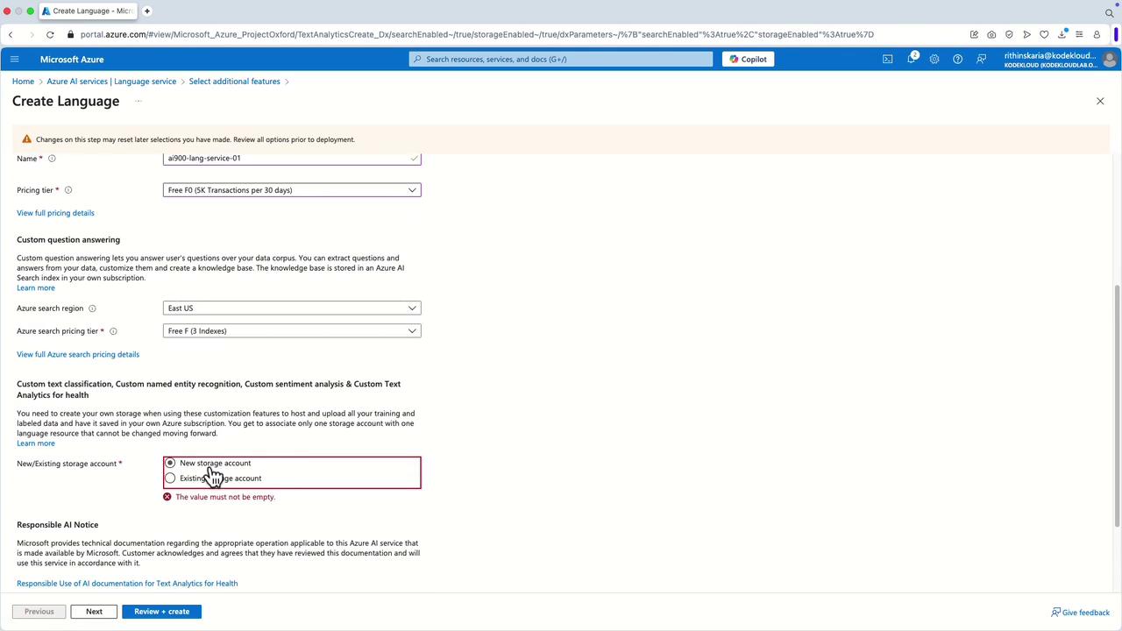
Task: Open the Azure help question mark icon
Action: 957,60
